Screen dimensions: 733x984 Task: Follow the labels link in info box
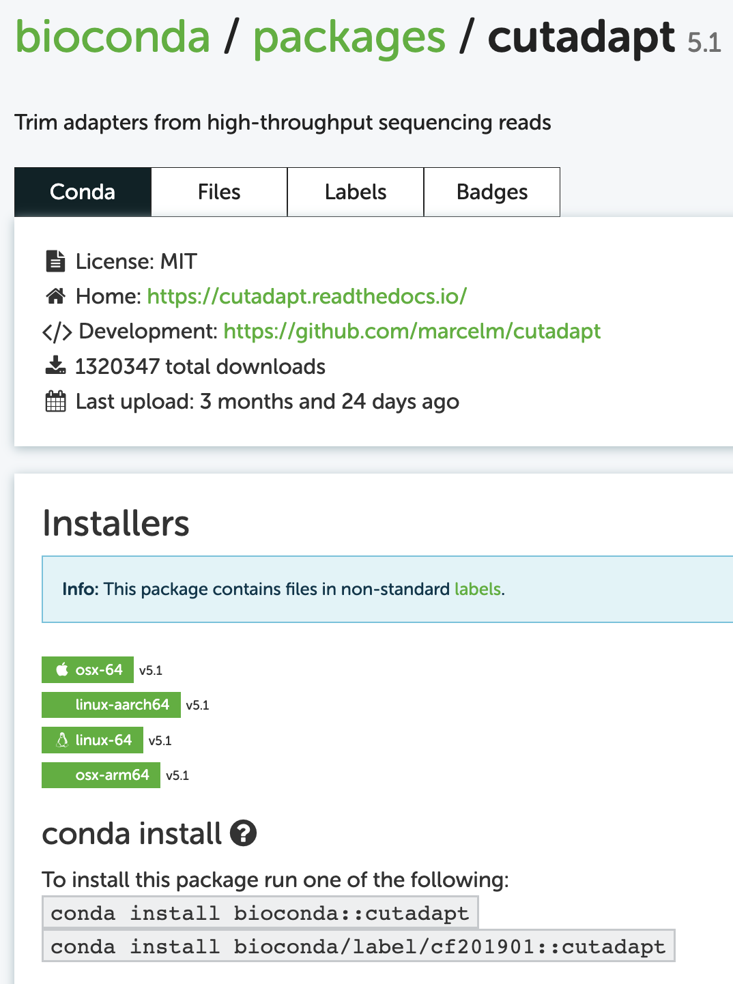pyautogui.click(x=478, y=589)
